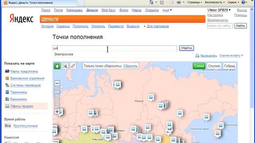Click the Распечатать link
The width and height of the screenshot is (255, 143).
coord(208,56)
